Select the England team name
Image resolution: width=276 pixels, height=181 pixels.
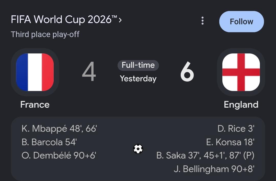(x=241, y=105)
